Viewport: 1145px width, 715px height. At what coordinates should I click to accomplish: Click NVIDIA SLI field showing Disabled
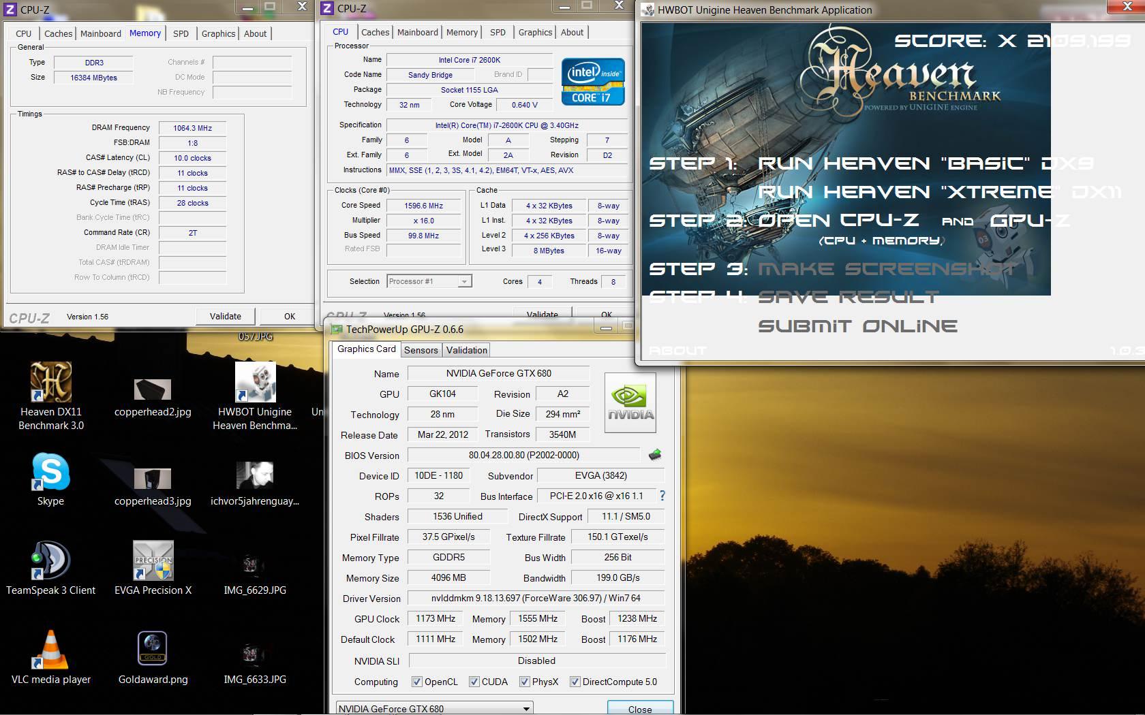pos(536,661)
